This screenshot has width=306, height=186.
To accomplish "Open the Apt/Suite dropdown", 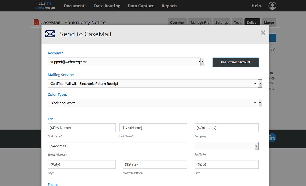I will (x=226, y=146).
